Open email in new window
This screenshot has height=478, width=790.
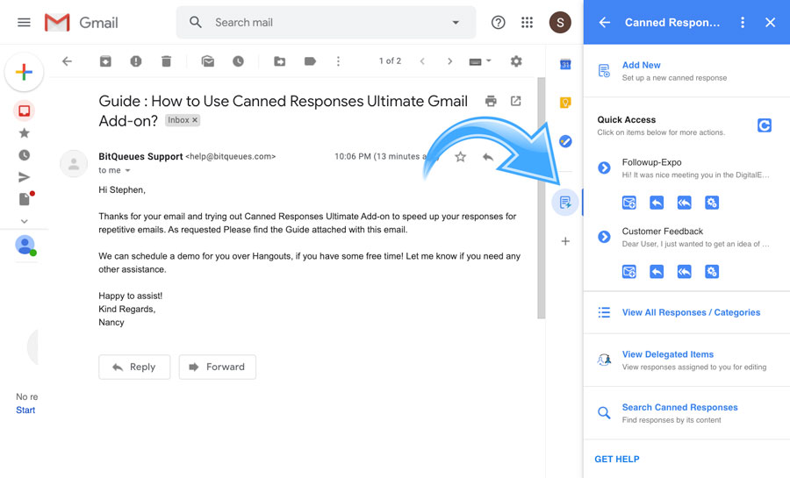click(515, 101)
